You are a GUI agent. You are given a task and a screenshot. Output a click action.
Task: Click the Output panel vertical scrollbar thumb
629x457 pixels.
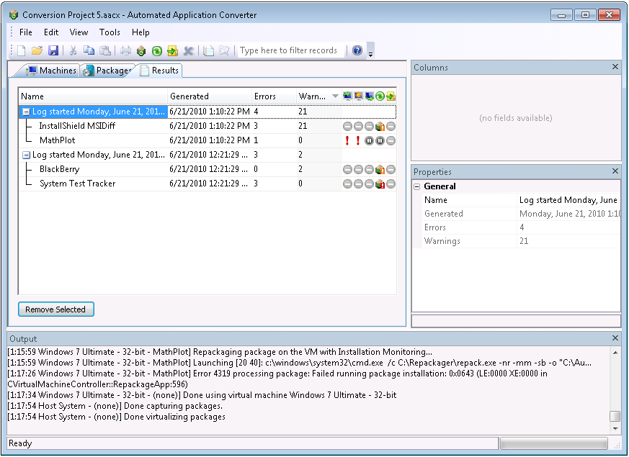pyautogui.click(x=615, y=417)
